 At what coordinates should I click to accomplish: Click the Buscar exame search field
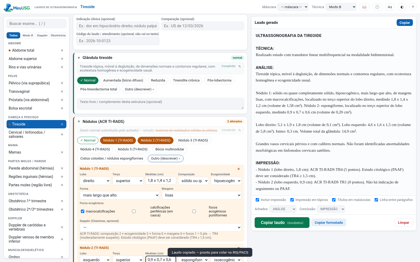(36, 24)
